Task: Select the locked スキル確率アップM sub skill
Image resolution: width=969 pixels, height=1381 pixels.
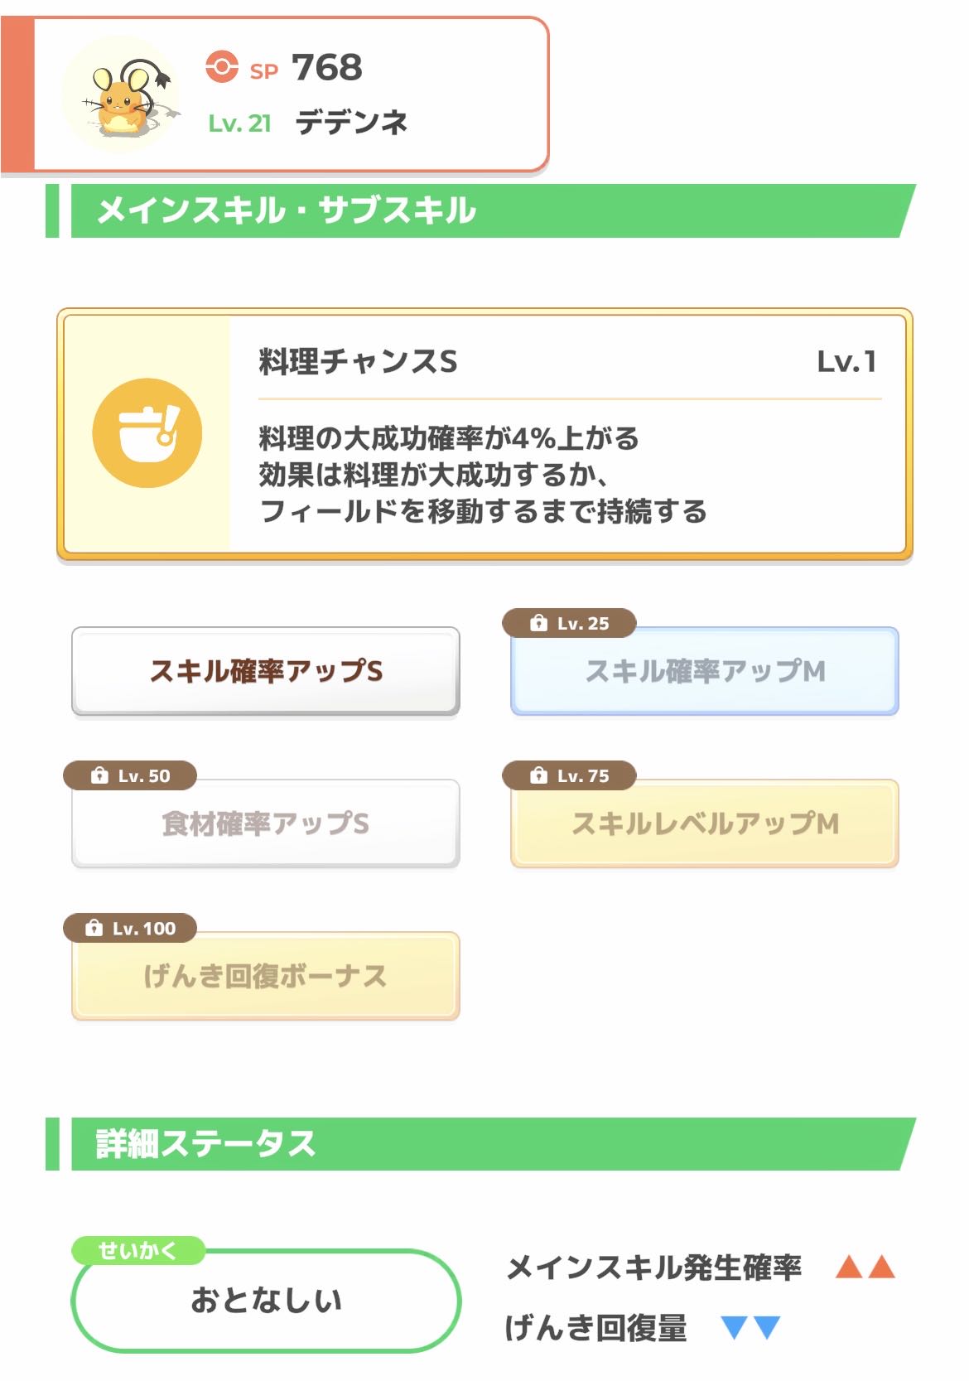Action: point(705,671)
